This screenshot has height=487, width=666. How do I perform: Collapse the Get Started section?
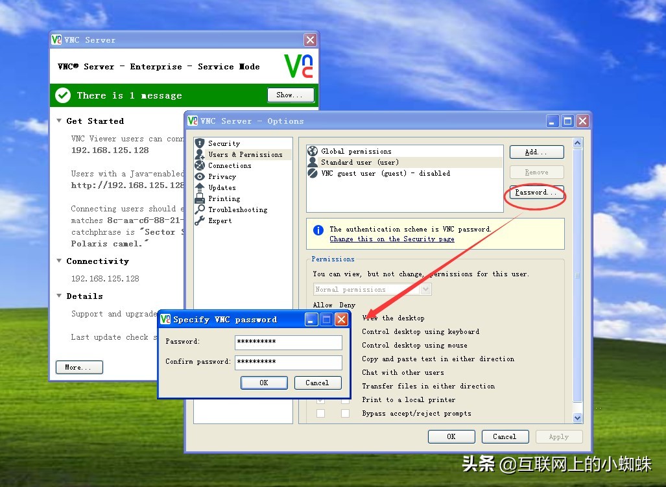coord(59,121)
